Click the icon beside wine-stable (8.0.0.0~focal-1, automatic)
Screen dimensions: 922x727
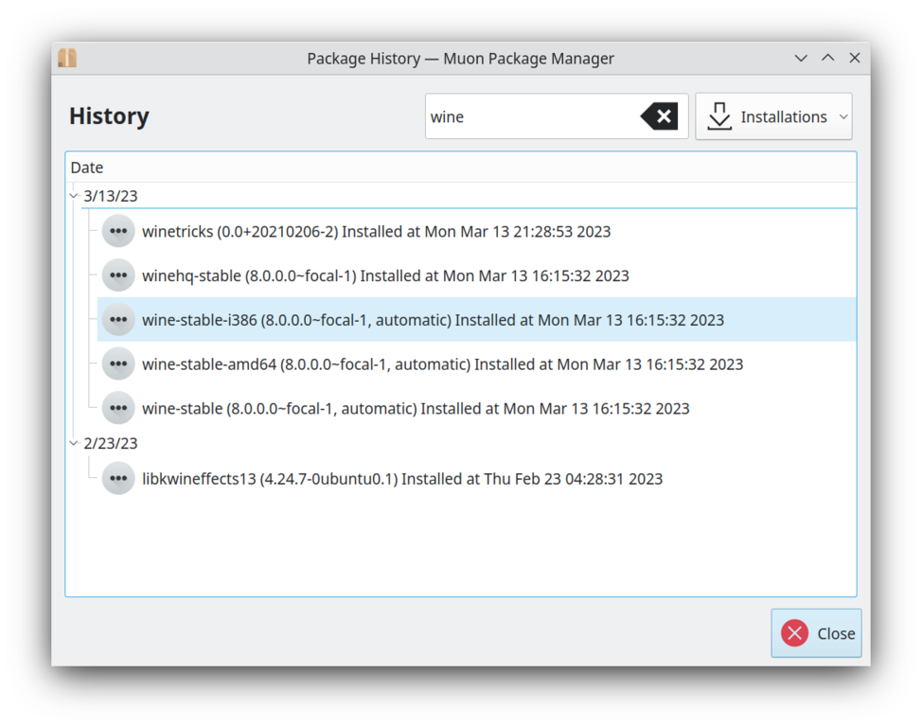point(118,408)
